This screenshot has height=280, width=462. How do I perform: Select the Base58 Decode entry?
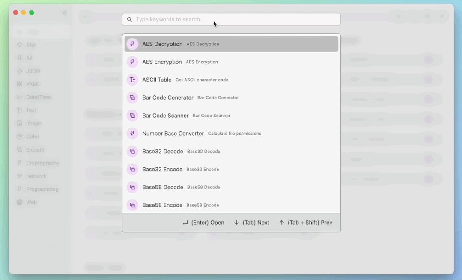(x=231, y=187)
